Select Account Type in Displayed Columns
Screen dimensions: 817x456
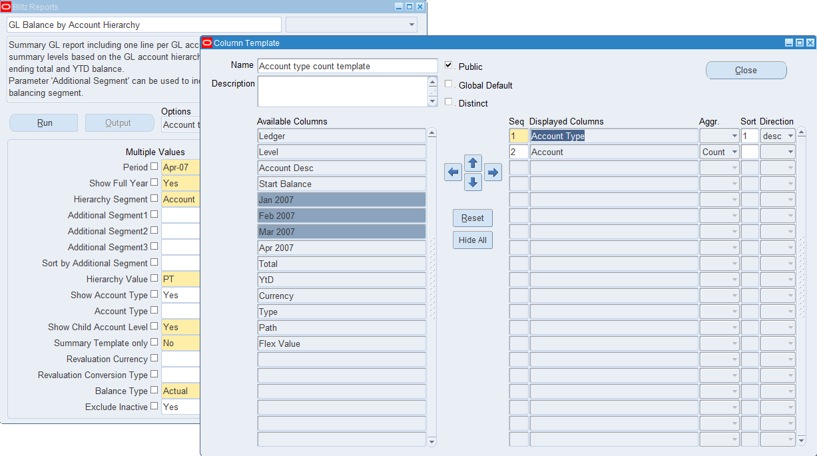[x=613, y=136]
